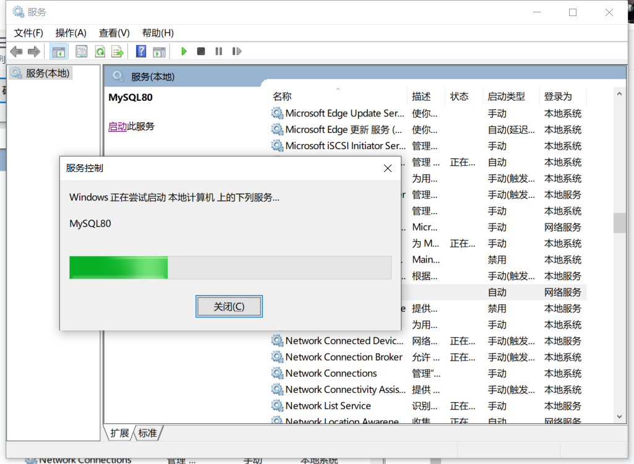The width and height of the screenshot is (634, 464).
Task: Select the gear icon of Microsoft Edge Update Service
Action: click(x=277, y=113)
